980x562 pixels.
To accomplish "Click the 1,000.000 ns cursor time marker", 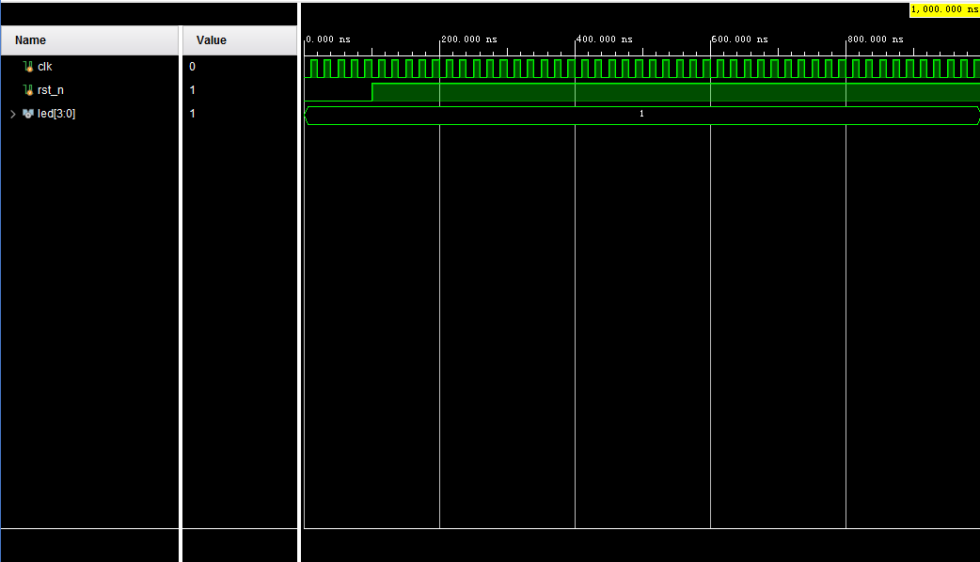I will point(944,9).
